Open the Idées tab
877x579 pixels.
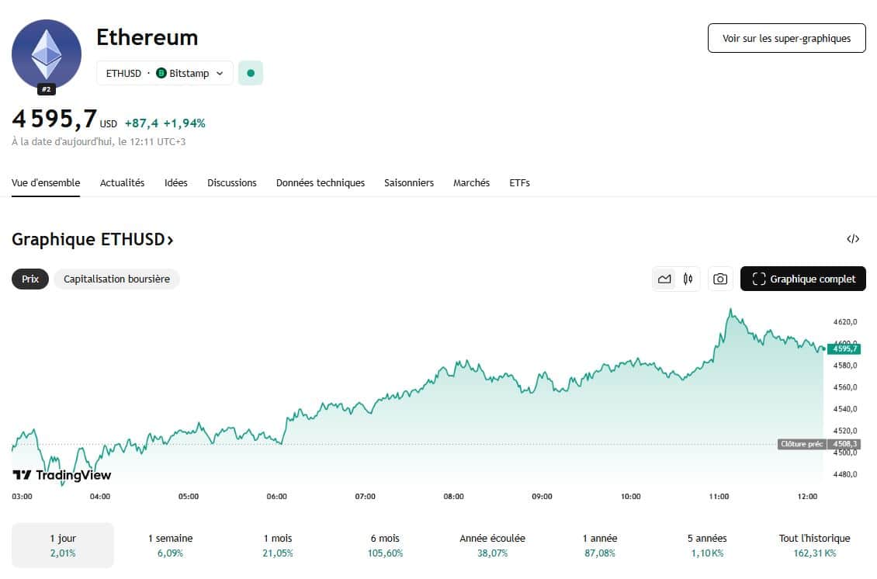(175, 183)
